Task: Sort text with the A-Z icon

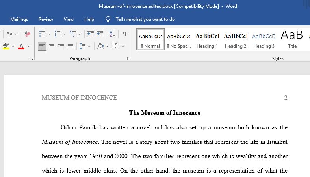Action: click(112, 34)
